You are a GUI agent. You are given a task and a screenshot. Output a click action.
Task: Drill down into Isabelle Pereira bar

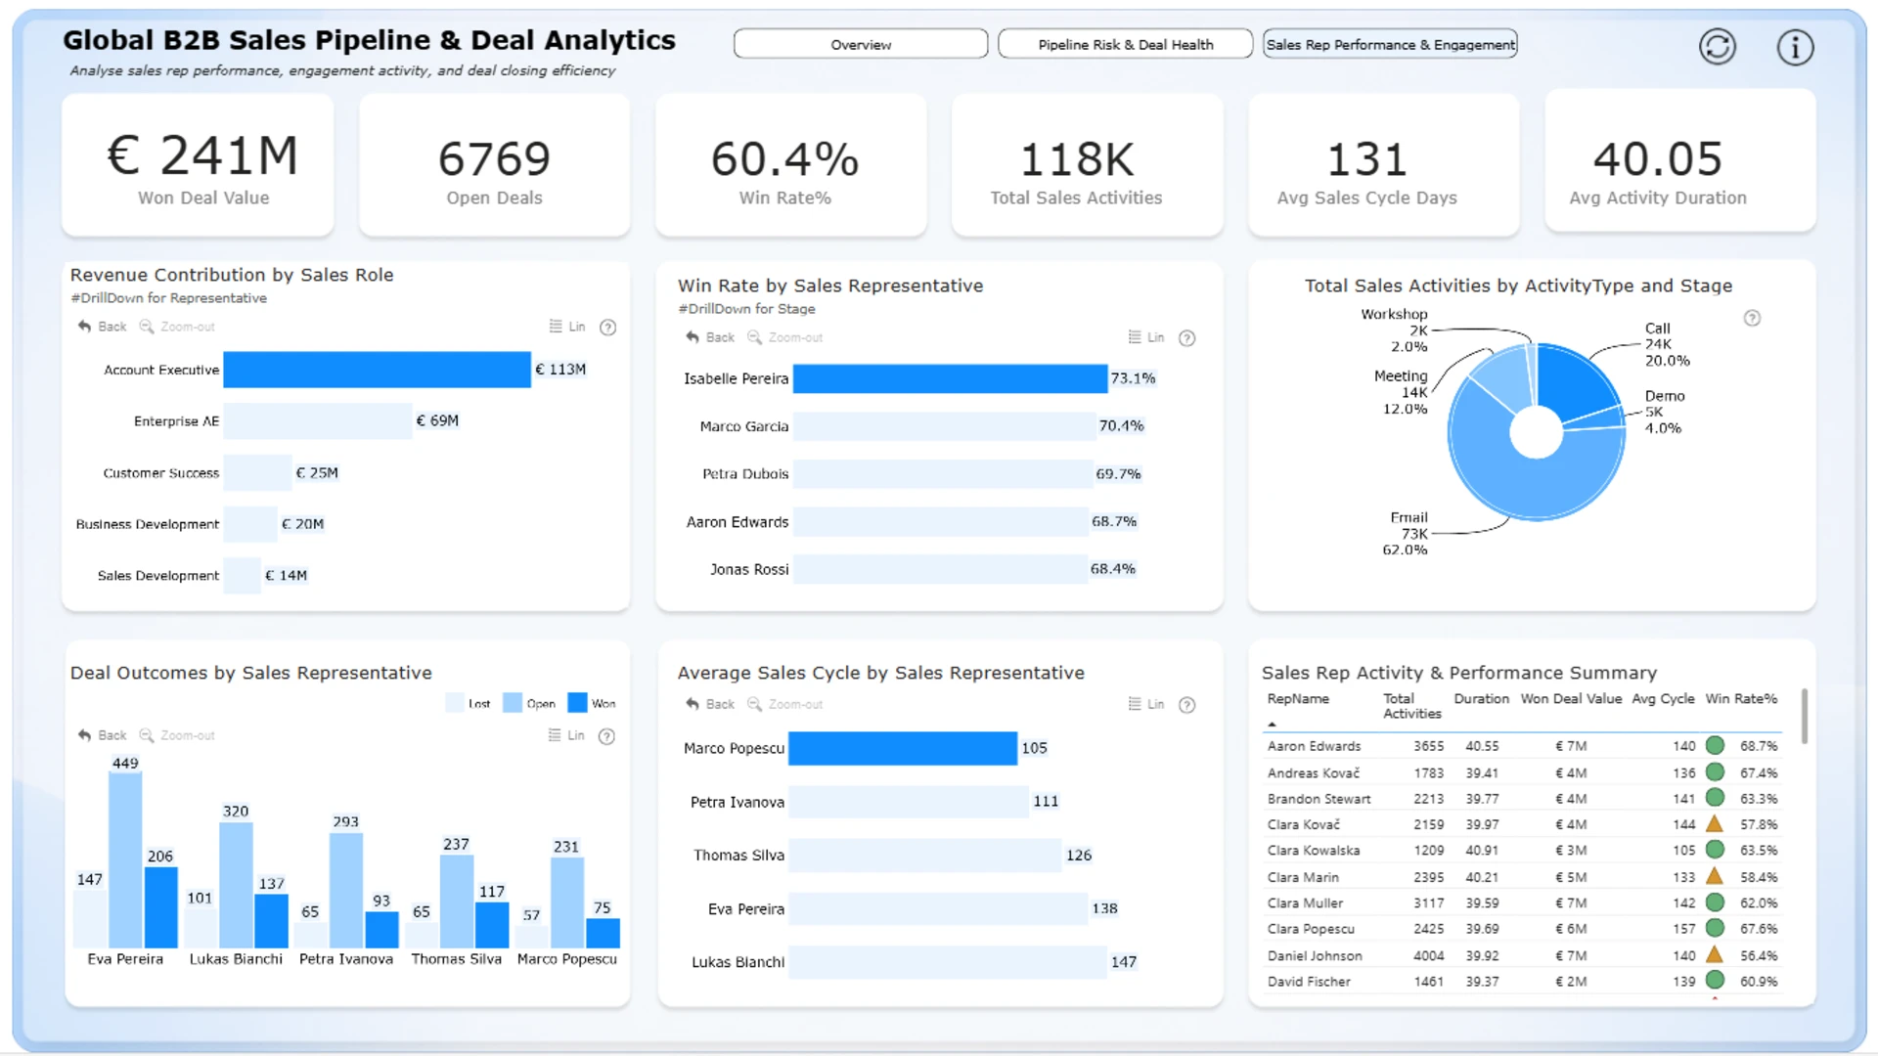pos(950,378)
